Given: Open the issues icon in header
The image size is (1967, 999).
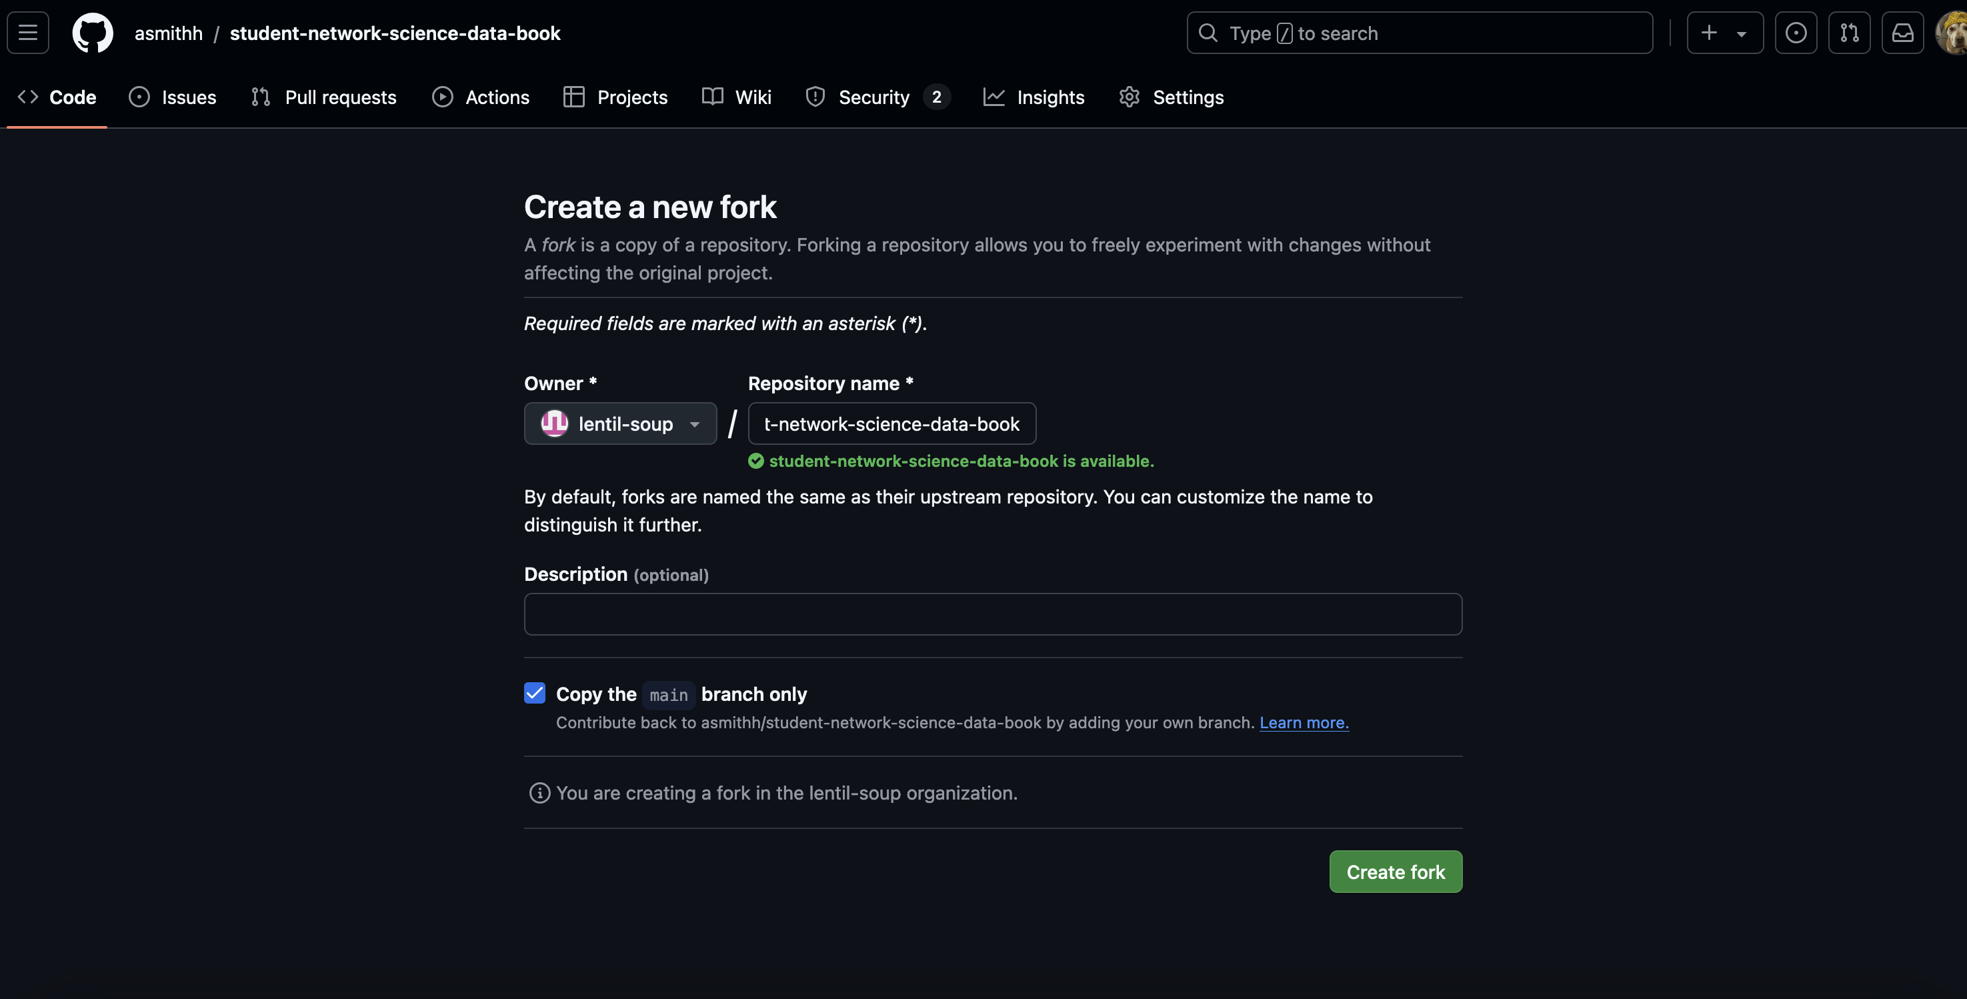Looking at the screenshot, I should [1796, 33].
